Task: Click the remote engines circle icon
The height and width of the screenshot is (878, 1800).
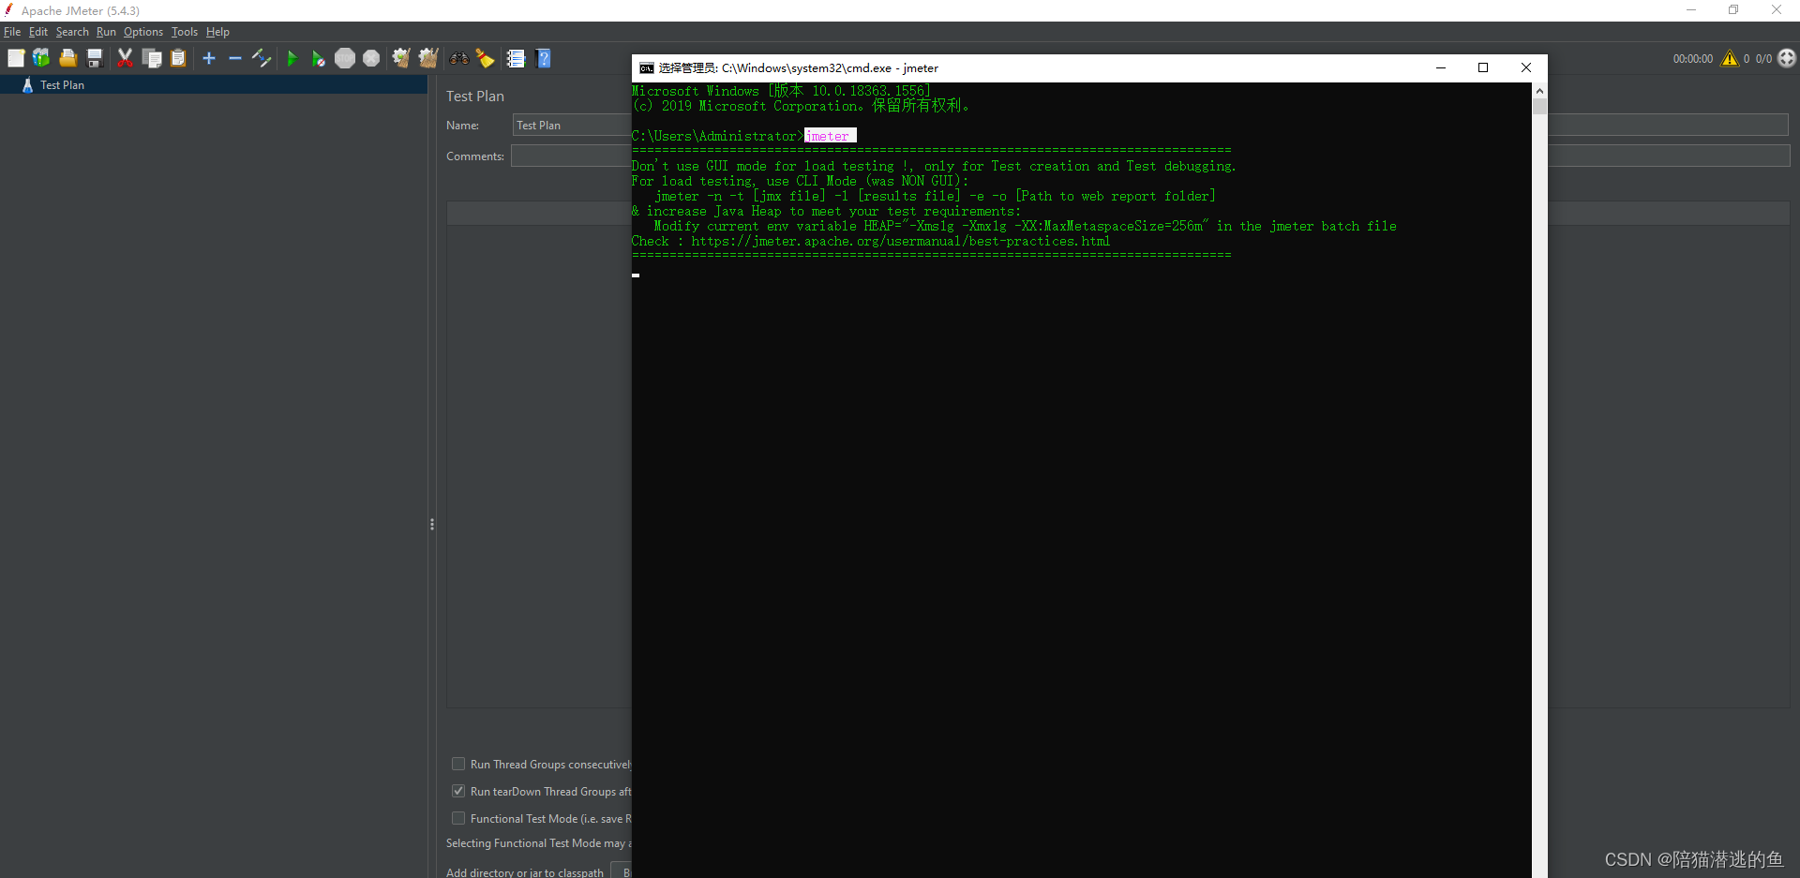Action: pos(1787,58)
